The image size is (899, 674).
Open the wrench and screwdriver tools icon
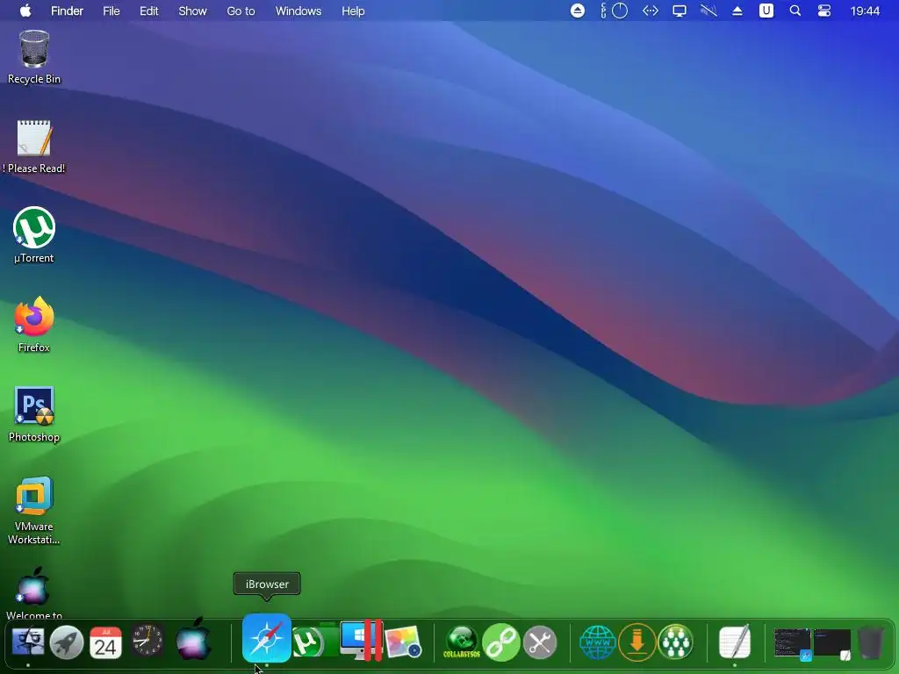[540, 642]
